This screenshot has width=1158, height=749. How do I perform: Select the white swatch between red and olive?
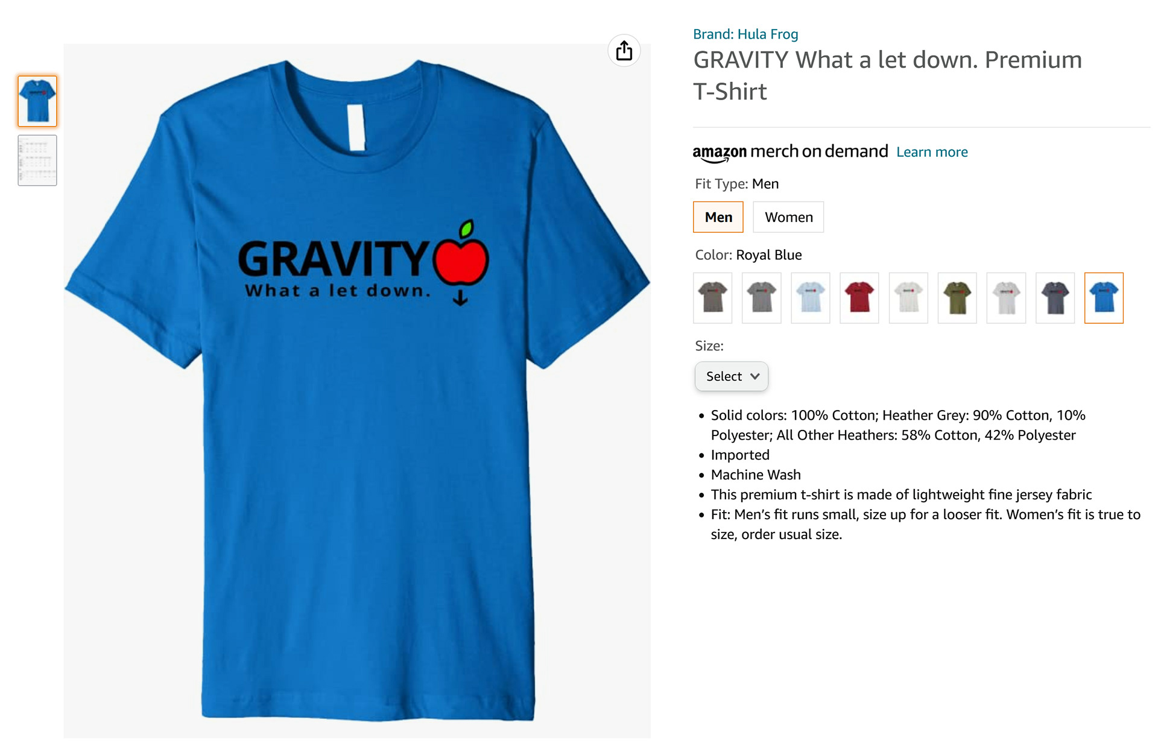(x=908, y=298)
